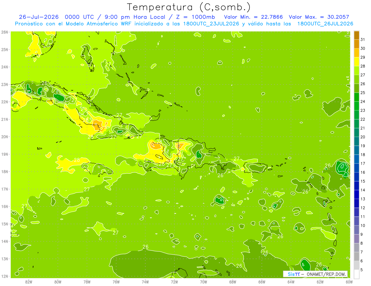Click the 74W longitude axis label
371x286 pixels.
pos(145,282)
